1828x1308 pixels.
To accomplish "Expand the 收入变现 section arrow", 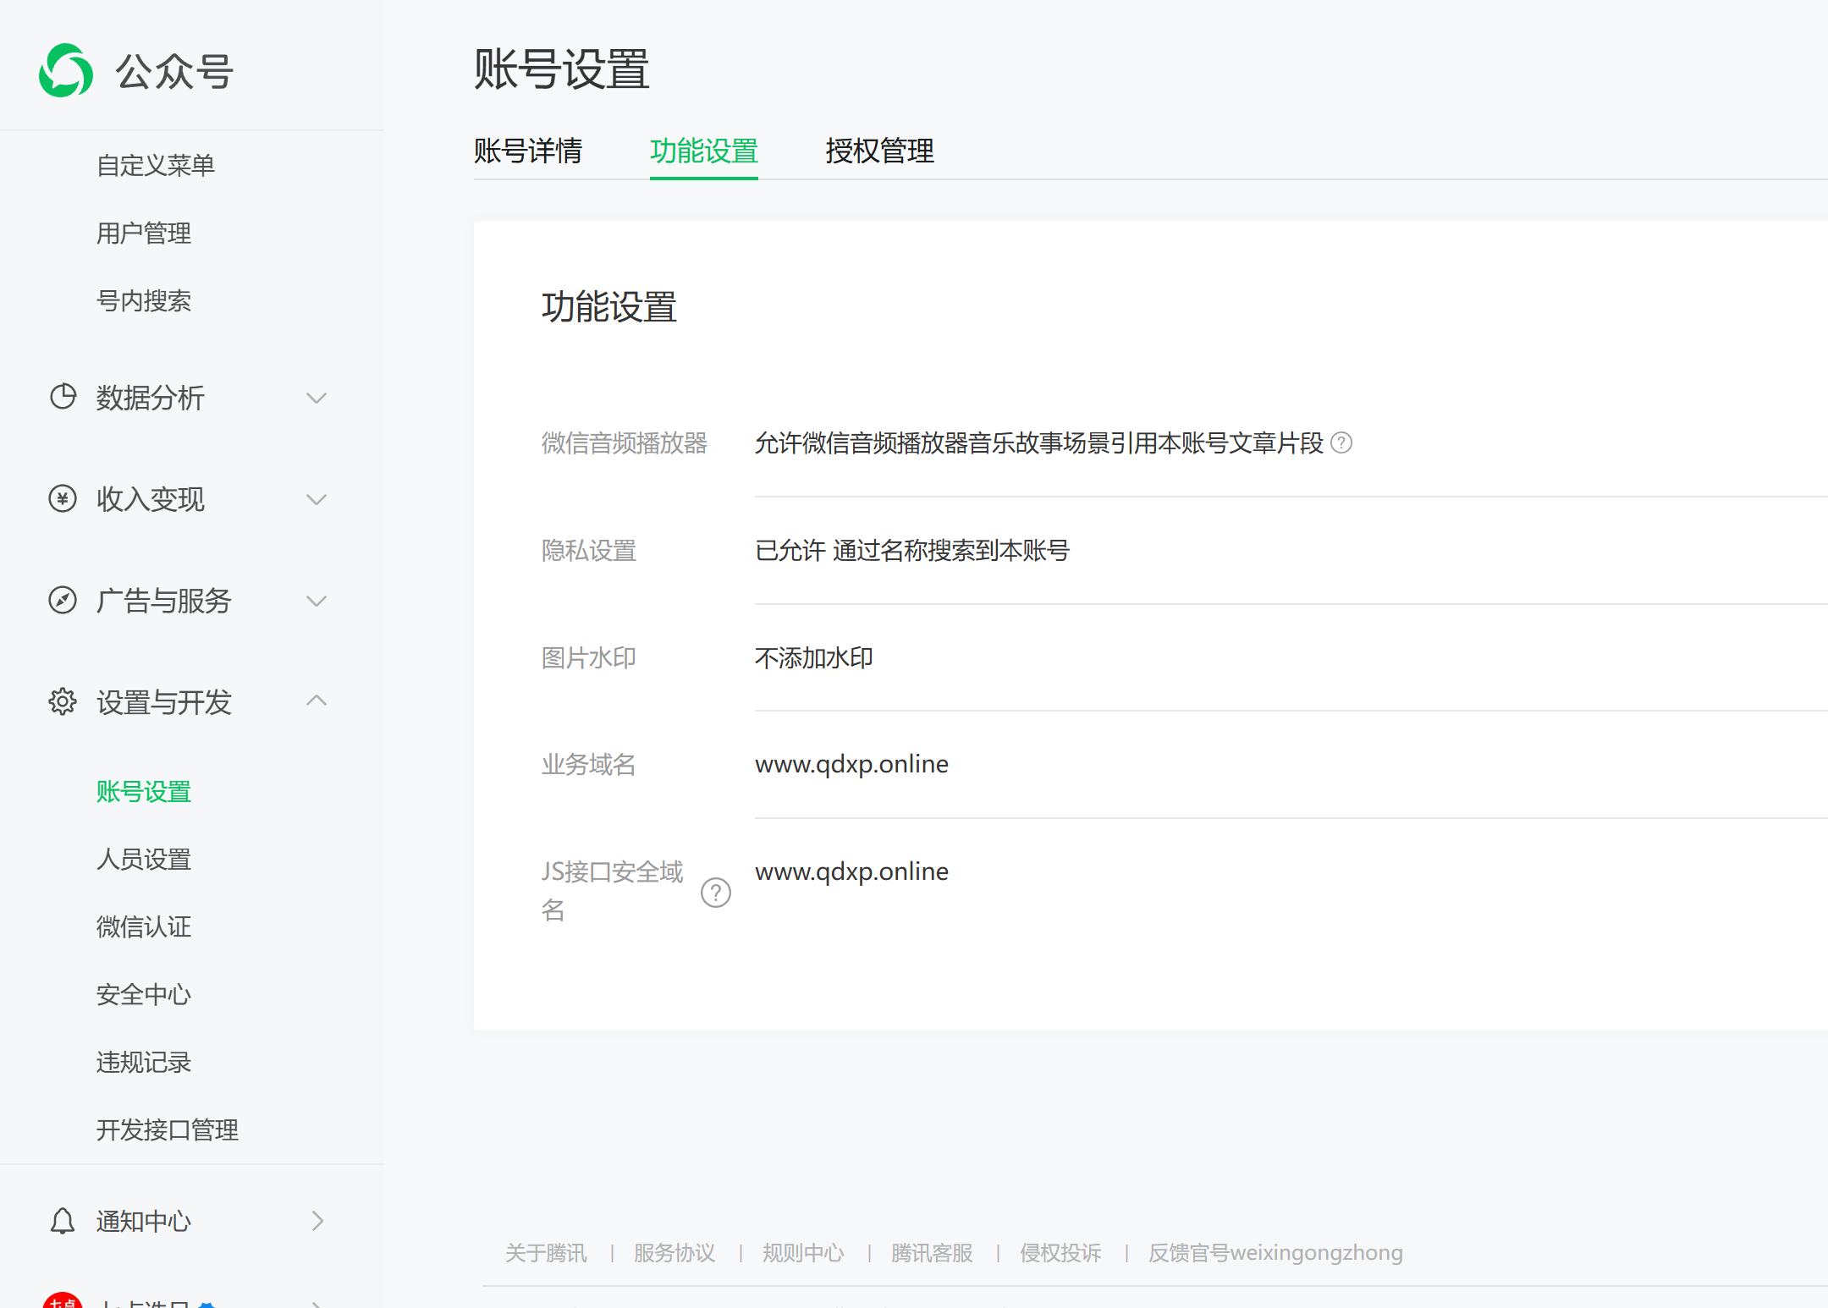I will (x=317, y=499).
